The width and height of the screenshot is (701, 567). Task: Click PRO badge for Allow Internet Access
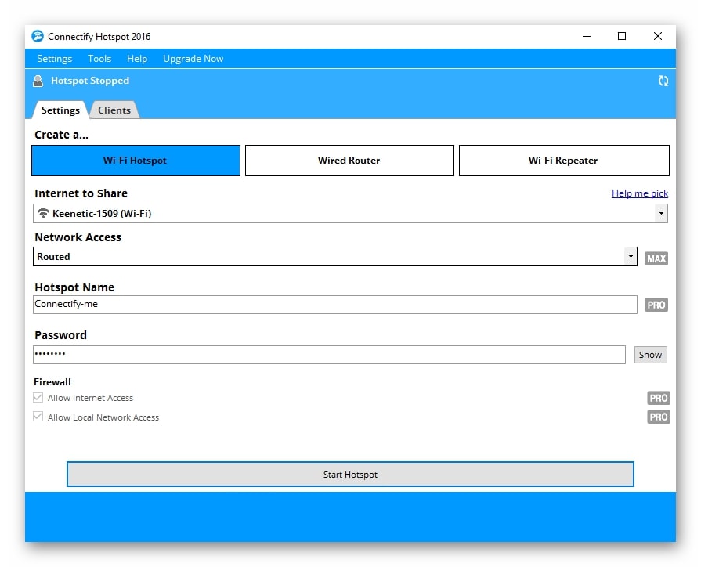coord(658,398)
